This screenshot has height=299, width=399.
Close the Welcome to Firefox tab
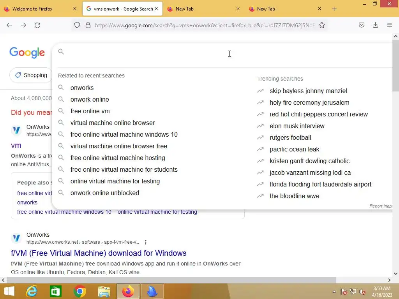(x=75, y=9)
